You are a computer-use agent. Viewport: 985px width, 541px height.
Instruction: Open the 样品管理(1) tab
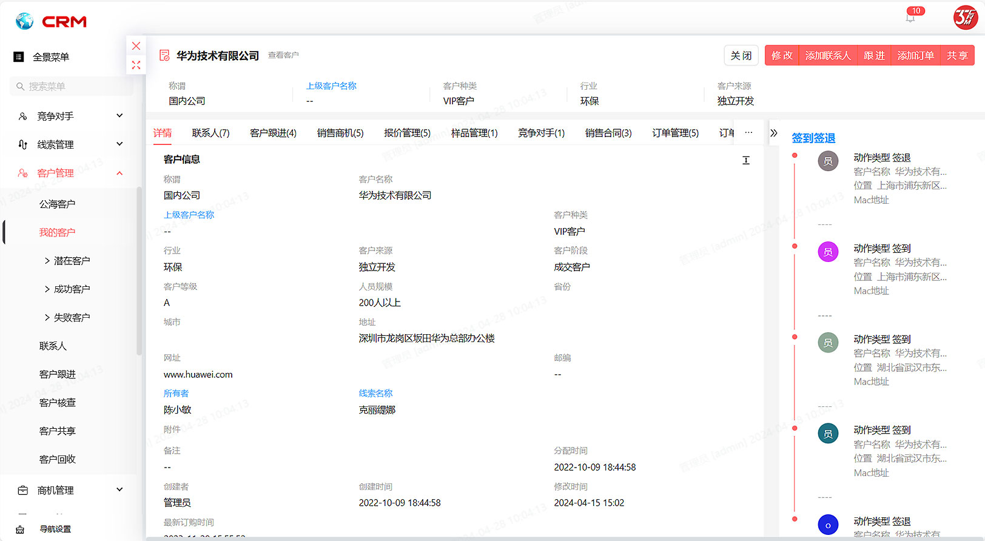pos(474,133)
